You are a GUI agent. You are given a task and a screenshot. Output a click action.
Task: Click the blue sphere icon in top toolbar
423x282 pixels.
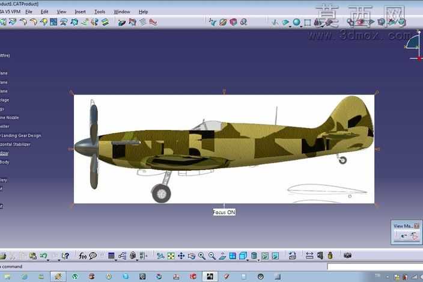click(x=296, y=22)
